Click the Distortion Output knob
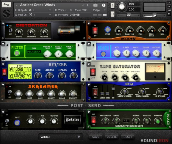The height and width of the screenshot is (144, 172). point(44,32)
